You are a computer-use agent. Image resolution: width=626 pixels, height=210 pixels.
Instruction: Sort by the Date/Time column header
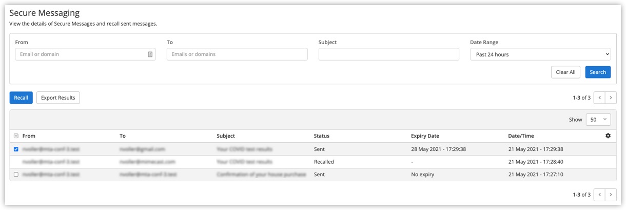pos(521,136)
